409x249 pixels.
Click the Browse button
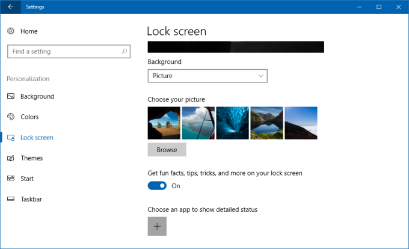pos(167,150)
